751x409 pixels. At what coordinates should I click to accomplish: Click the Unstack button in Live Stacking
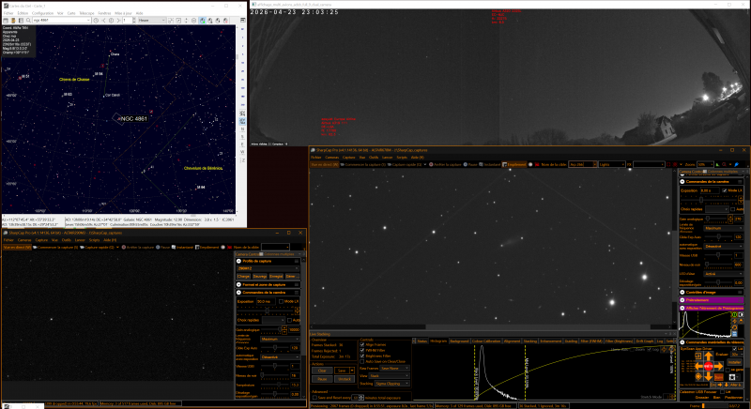click(345, 379)
